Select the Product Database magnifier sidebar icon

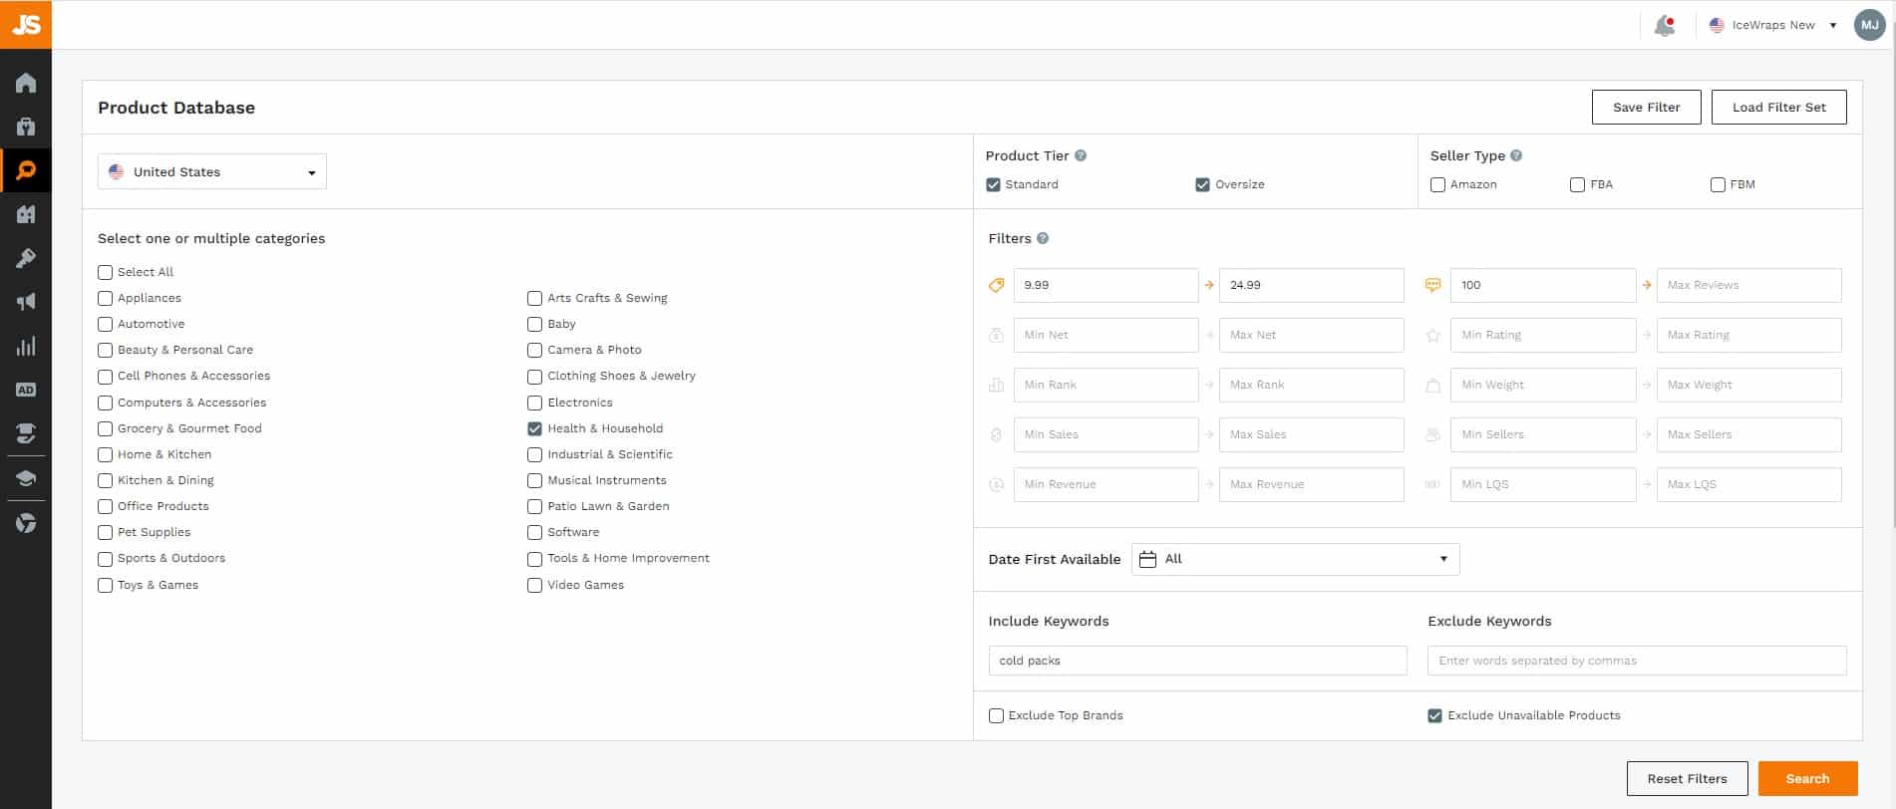click(x=26, y=170)
